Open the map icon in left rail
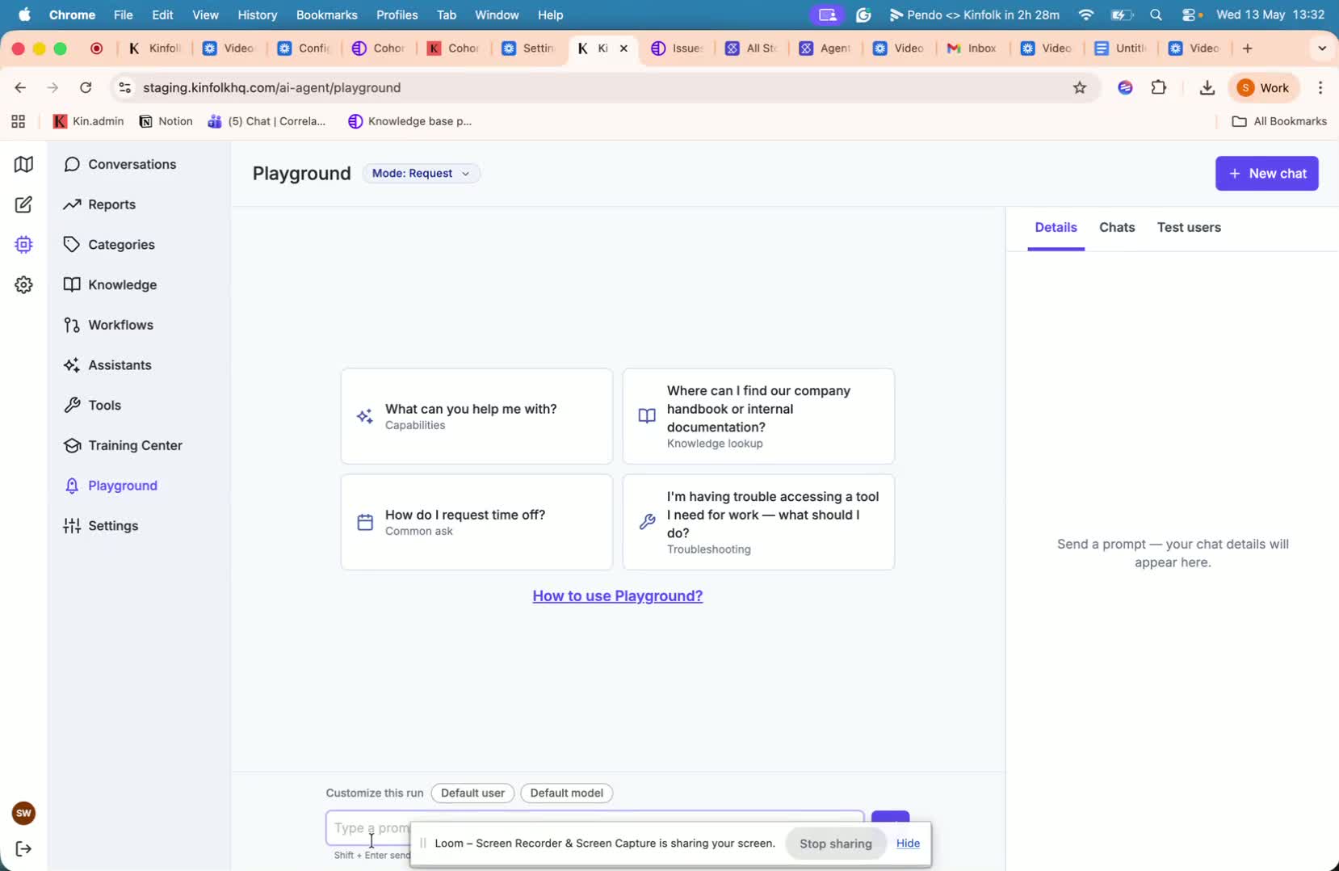This screenshot has height=871, width=1339. coord(23,164)
